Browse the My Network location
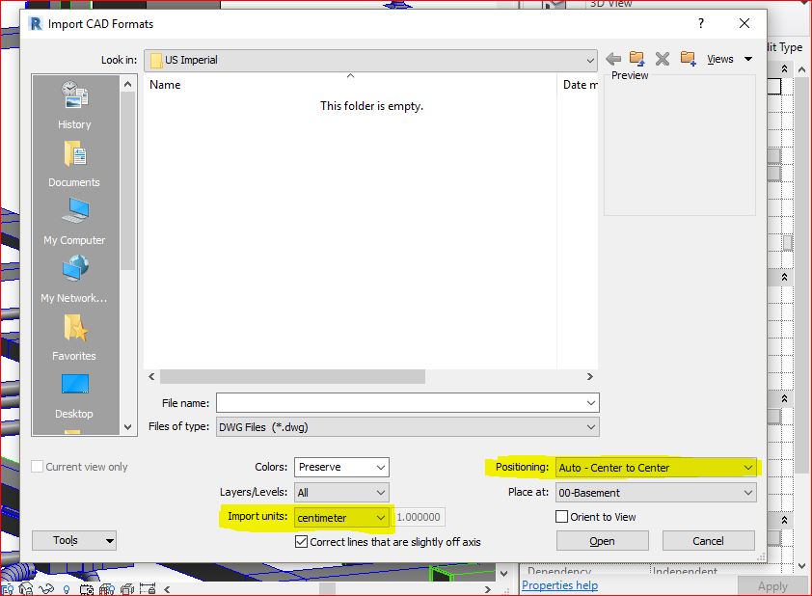Image resolution: width=812 pixels, height=596 pixels. pos(74,280)
